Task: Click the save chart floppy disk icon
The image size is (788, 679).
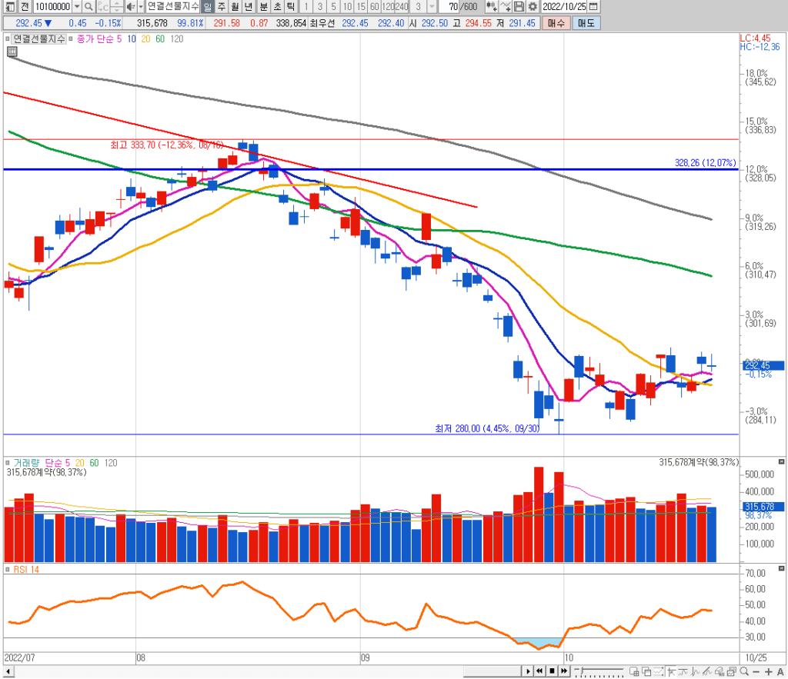Action: click(x=519, y=7)
